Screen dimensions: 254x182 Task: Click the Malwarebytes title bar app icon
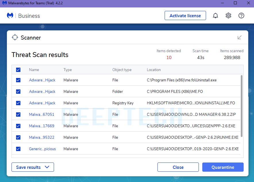[5, 3]
